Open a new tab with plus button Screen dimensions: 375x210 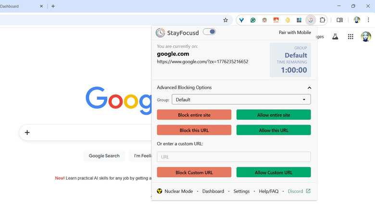[x=53, y=6]
